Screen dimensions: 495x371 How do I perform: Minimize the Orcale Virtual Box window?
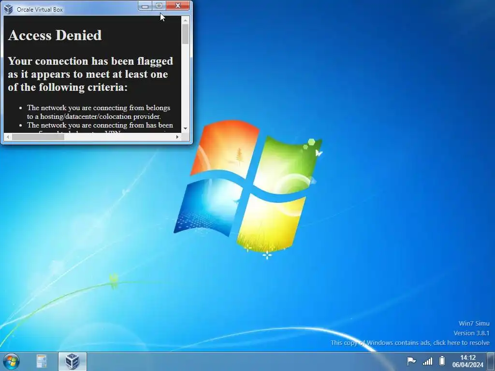click(x=145, y=6)
